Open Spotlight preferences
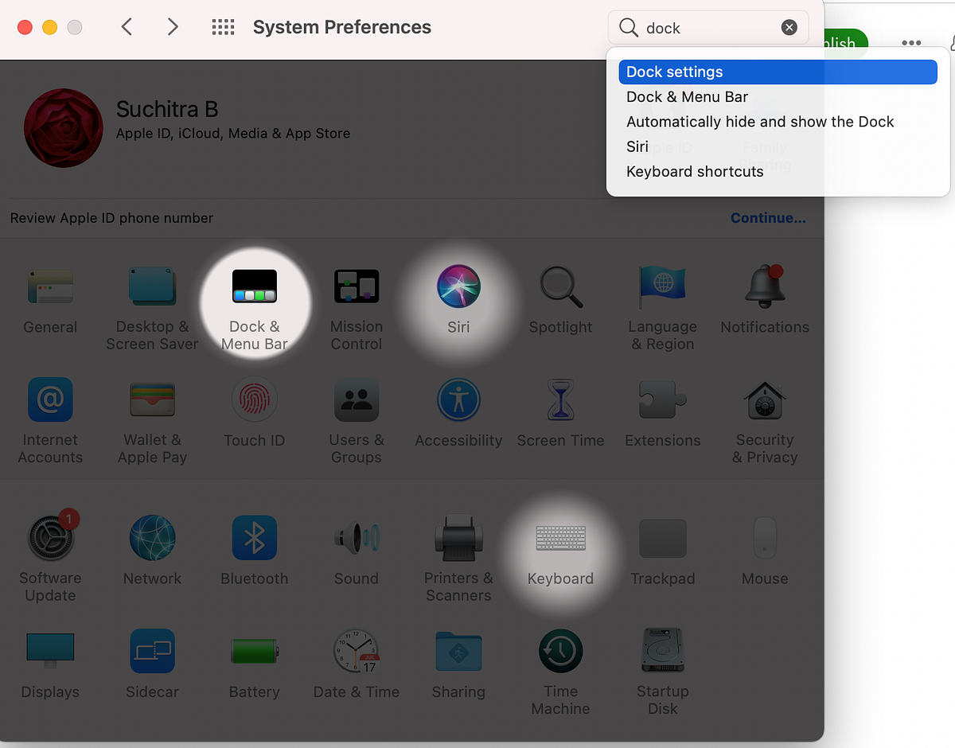 click(x=560, y=302)
